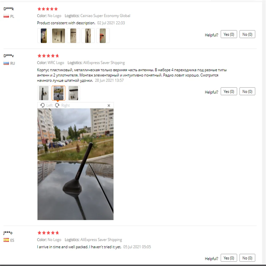
Task: Click Yes (0) on J***o's review
Action: (x=229, y=258)
